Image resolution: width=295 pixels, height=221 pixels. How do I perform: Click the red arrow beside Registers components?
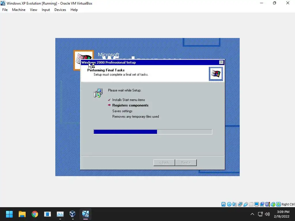(109, 105)
